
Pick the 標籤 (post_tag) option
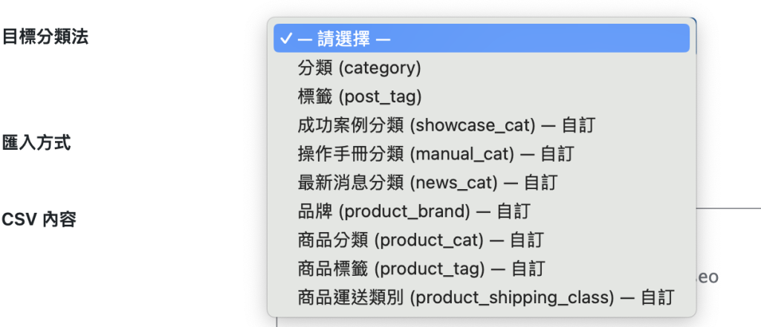pyautogui.click(x=359, y=96)
